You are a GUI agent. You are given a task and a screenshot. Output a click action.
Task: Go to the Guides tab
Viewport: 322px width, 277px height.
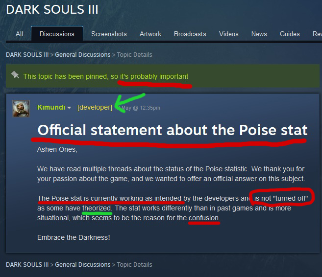[x=290, y=34]
